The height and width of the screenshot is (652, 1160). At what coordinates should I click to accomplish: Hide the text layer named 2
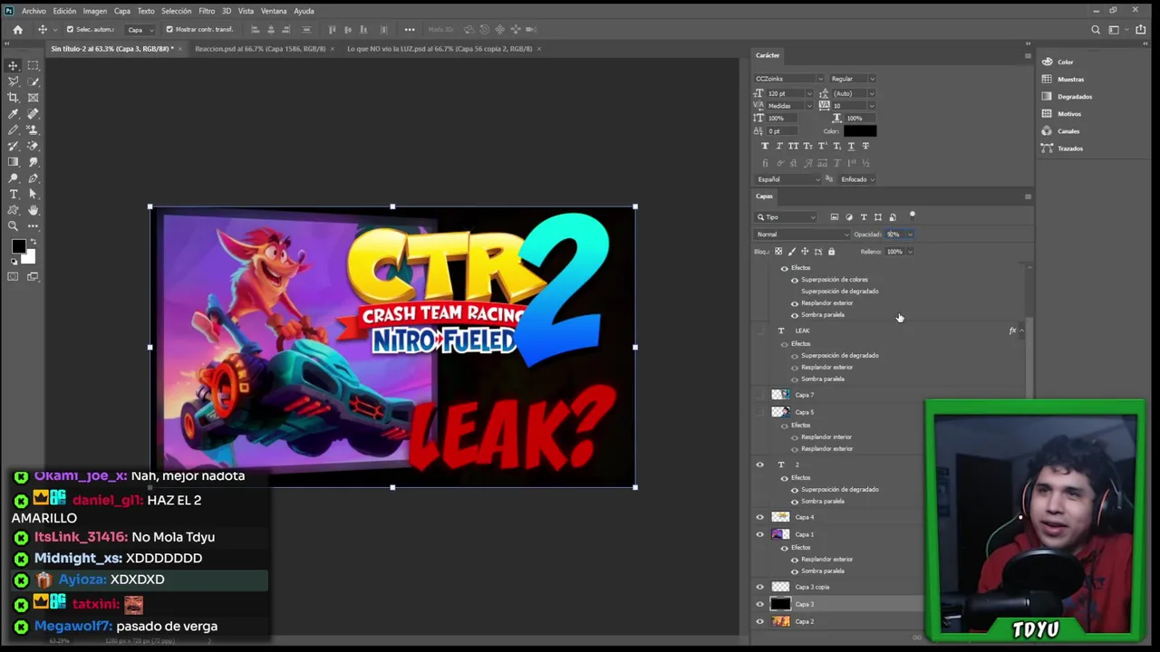click(x=760, y=465)
